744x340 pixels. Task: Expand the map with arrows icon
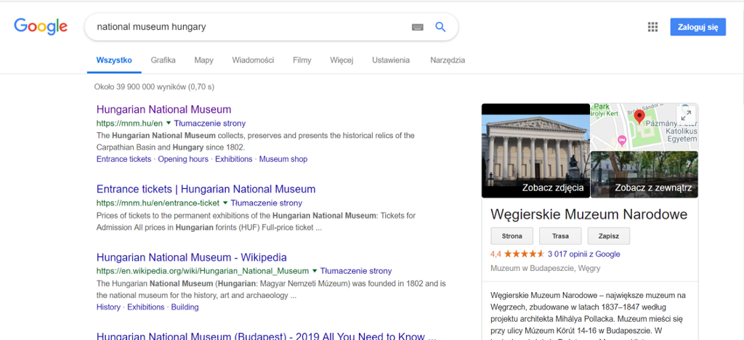[686, 116]
